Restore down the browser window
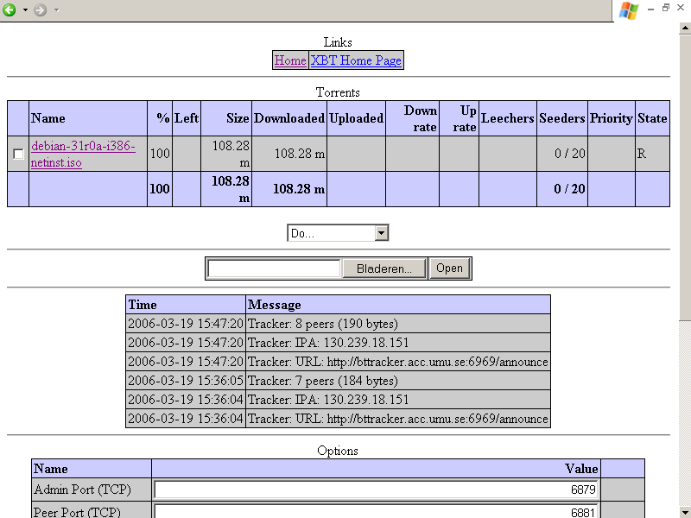The image size is (691, 518). pyautogui.click(x=666, y=7)
